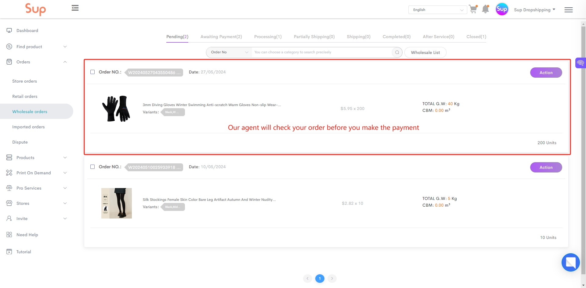Switch to Completed(0) tab
Viewport: 586px width, 288px height.
tap(397, 37)
